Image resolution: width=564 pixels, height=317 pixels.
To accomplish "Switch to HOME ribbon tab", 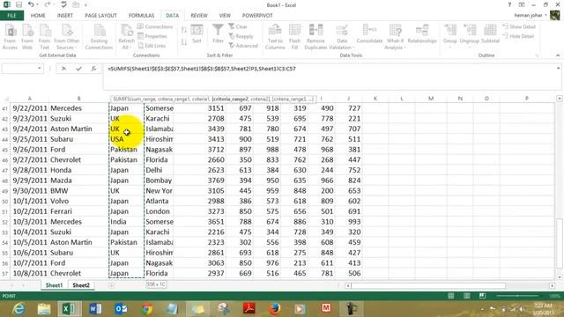I will [38, 16].
